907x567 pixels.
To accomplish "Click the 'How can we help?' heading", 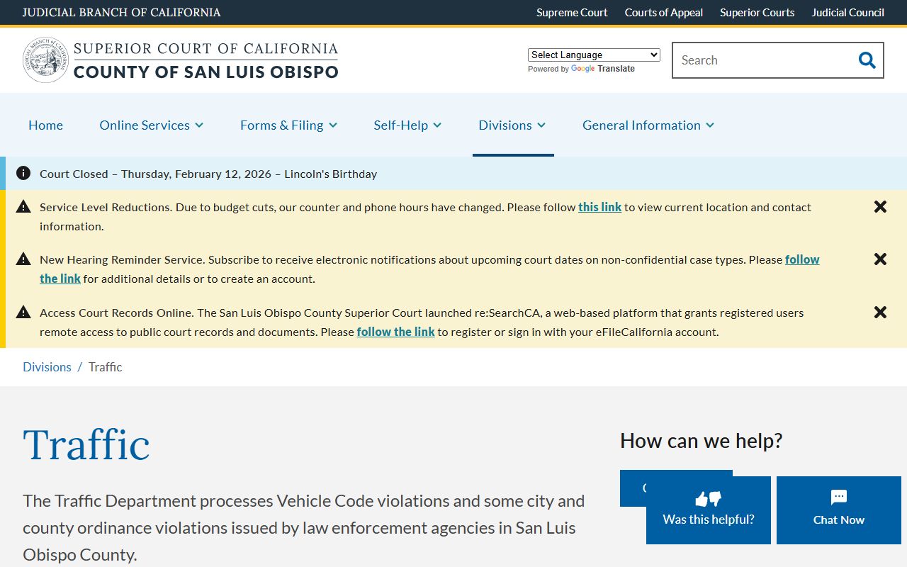I will coord(702,441).
